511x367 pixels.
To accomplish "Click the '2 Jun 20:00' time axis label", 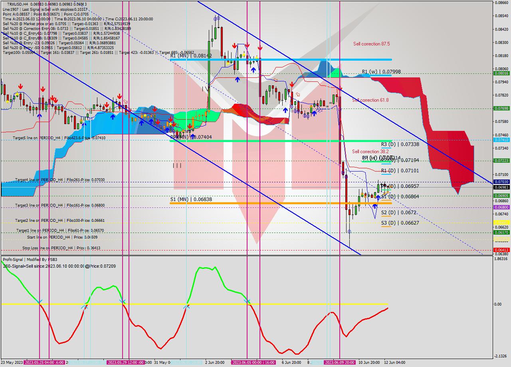I will point(214,363).
